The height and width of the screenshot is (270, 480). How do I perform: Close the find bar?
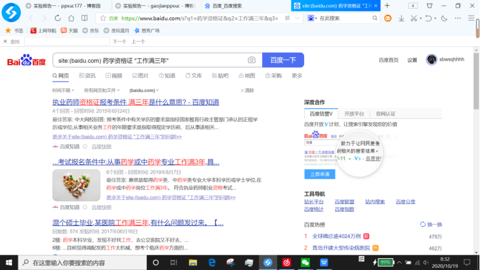5,41
